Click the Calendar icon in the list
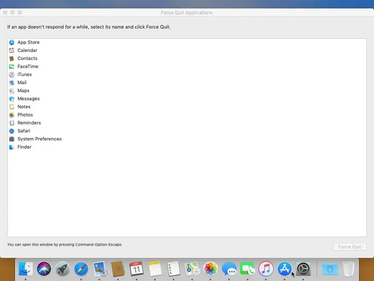 (x=12, y=50)
